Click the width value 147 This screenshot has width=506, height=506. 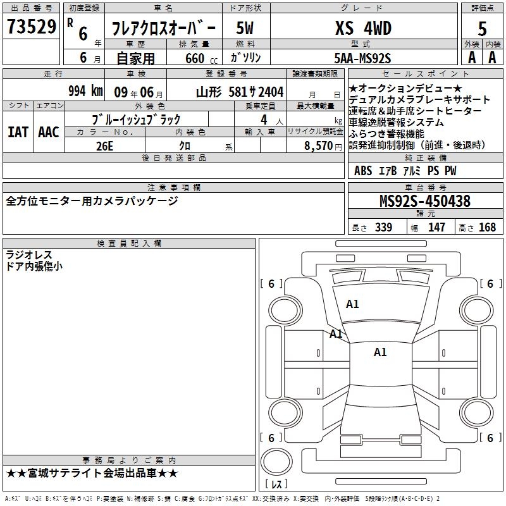[x=436, y=227]
